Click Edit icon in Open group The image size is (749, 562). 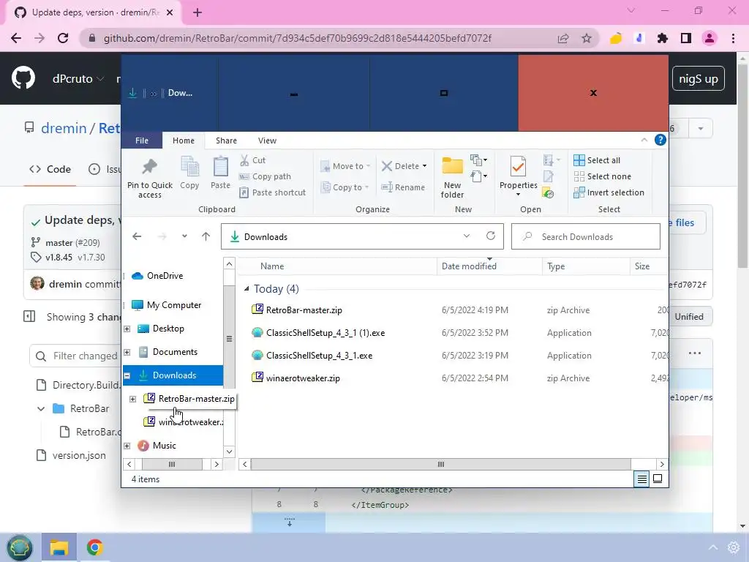point(548,176)
